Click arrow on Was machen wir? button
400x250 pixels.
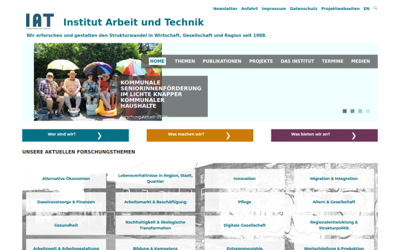[x=228, y=136]
